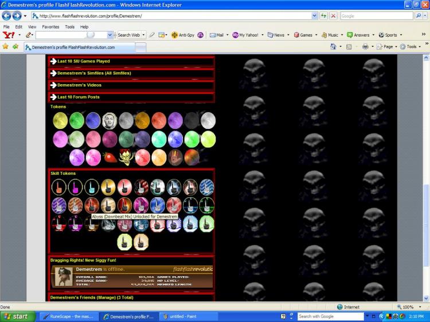
Task: Open the Yahoo Mail dropdown arrow
Action: click(228, 35)
